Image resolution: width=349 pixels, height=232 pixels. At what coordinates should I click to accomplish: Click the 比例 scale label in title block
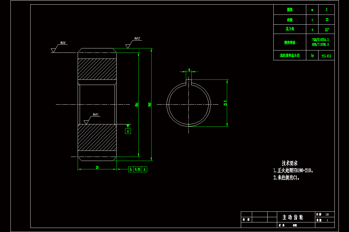pos(319,215)
